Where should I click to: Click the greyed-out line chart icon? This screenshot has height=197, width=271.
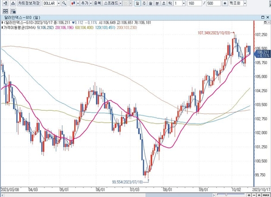point(126,3)
